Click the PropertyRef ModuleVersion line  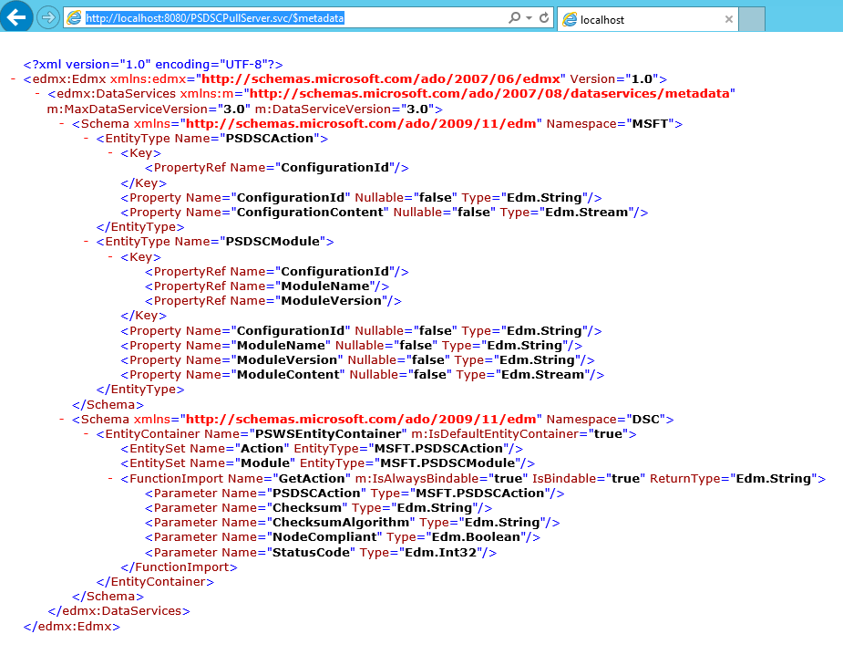click(x=273, y=301)
